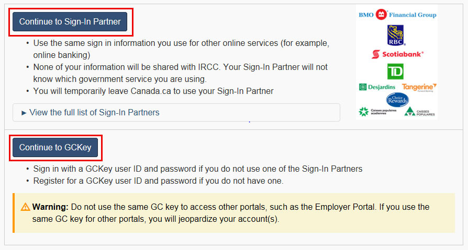Expand the disclosure triangle beside View the full list

coord(24,113)
